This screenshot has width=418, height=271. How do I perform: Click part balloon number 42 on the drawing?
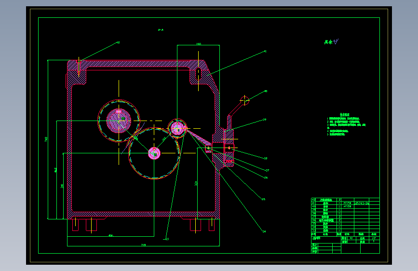pos(118,42)
